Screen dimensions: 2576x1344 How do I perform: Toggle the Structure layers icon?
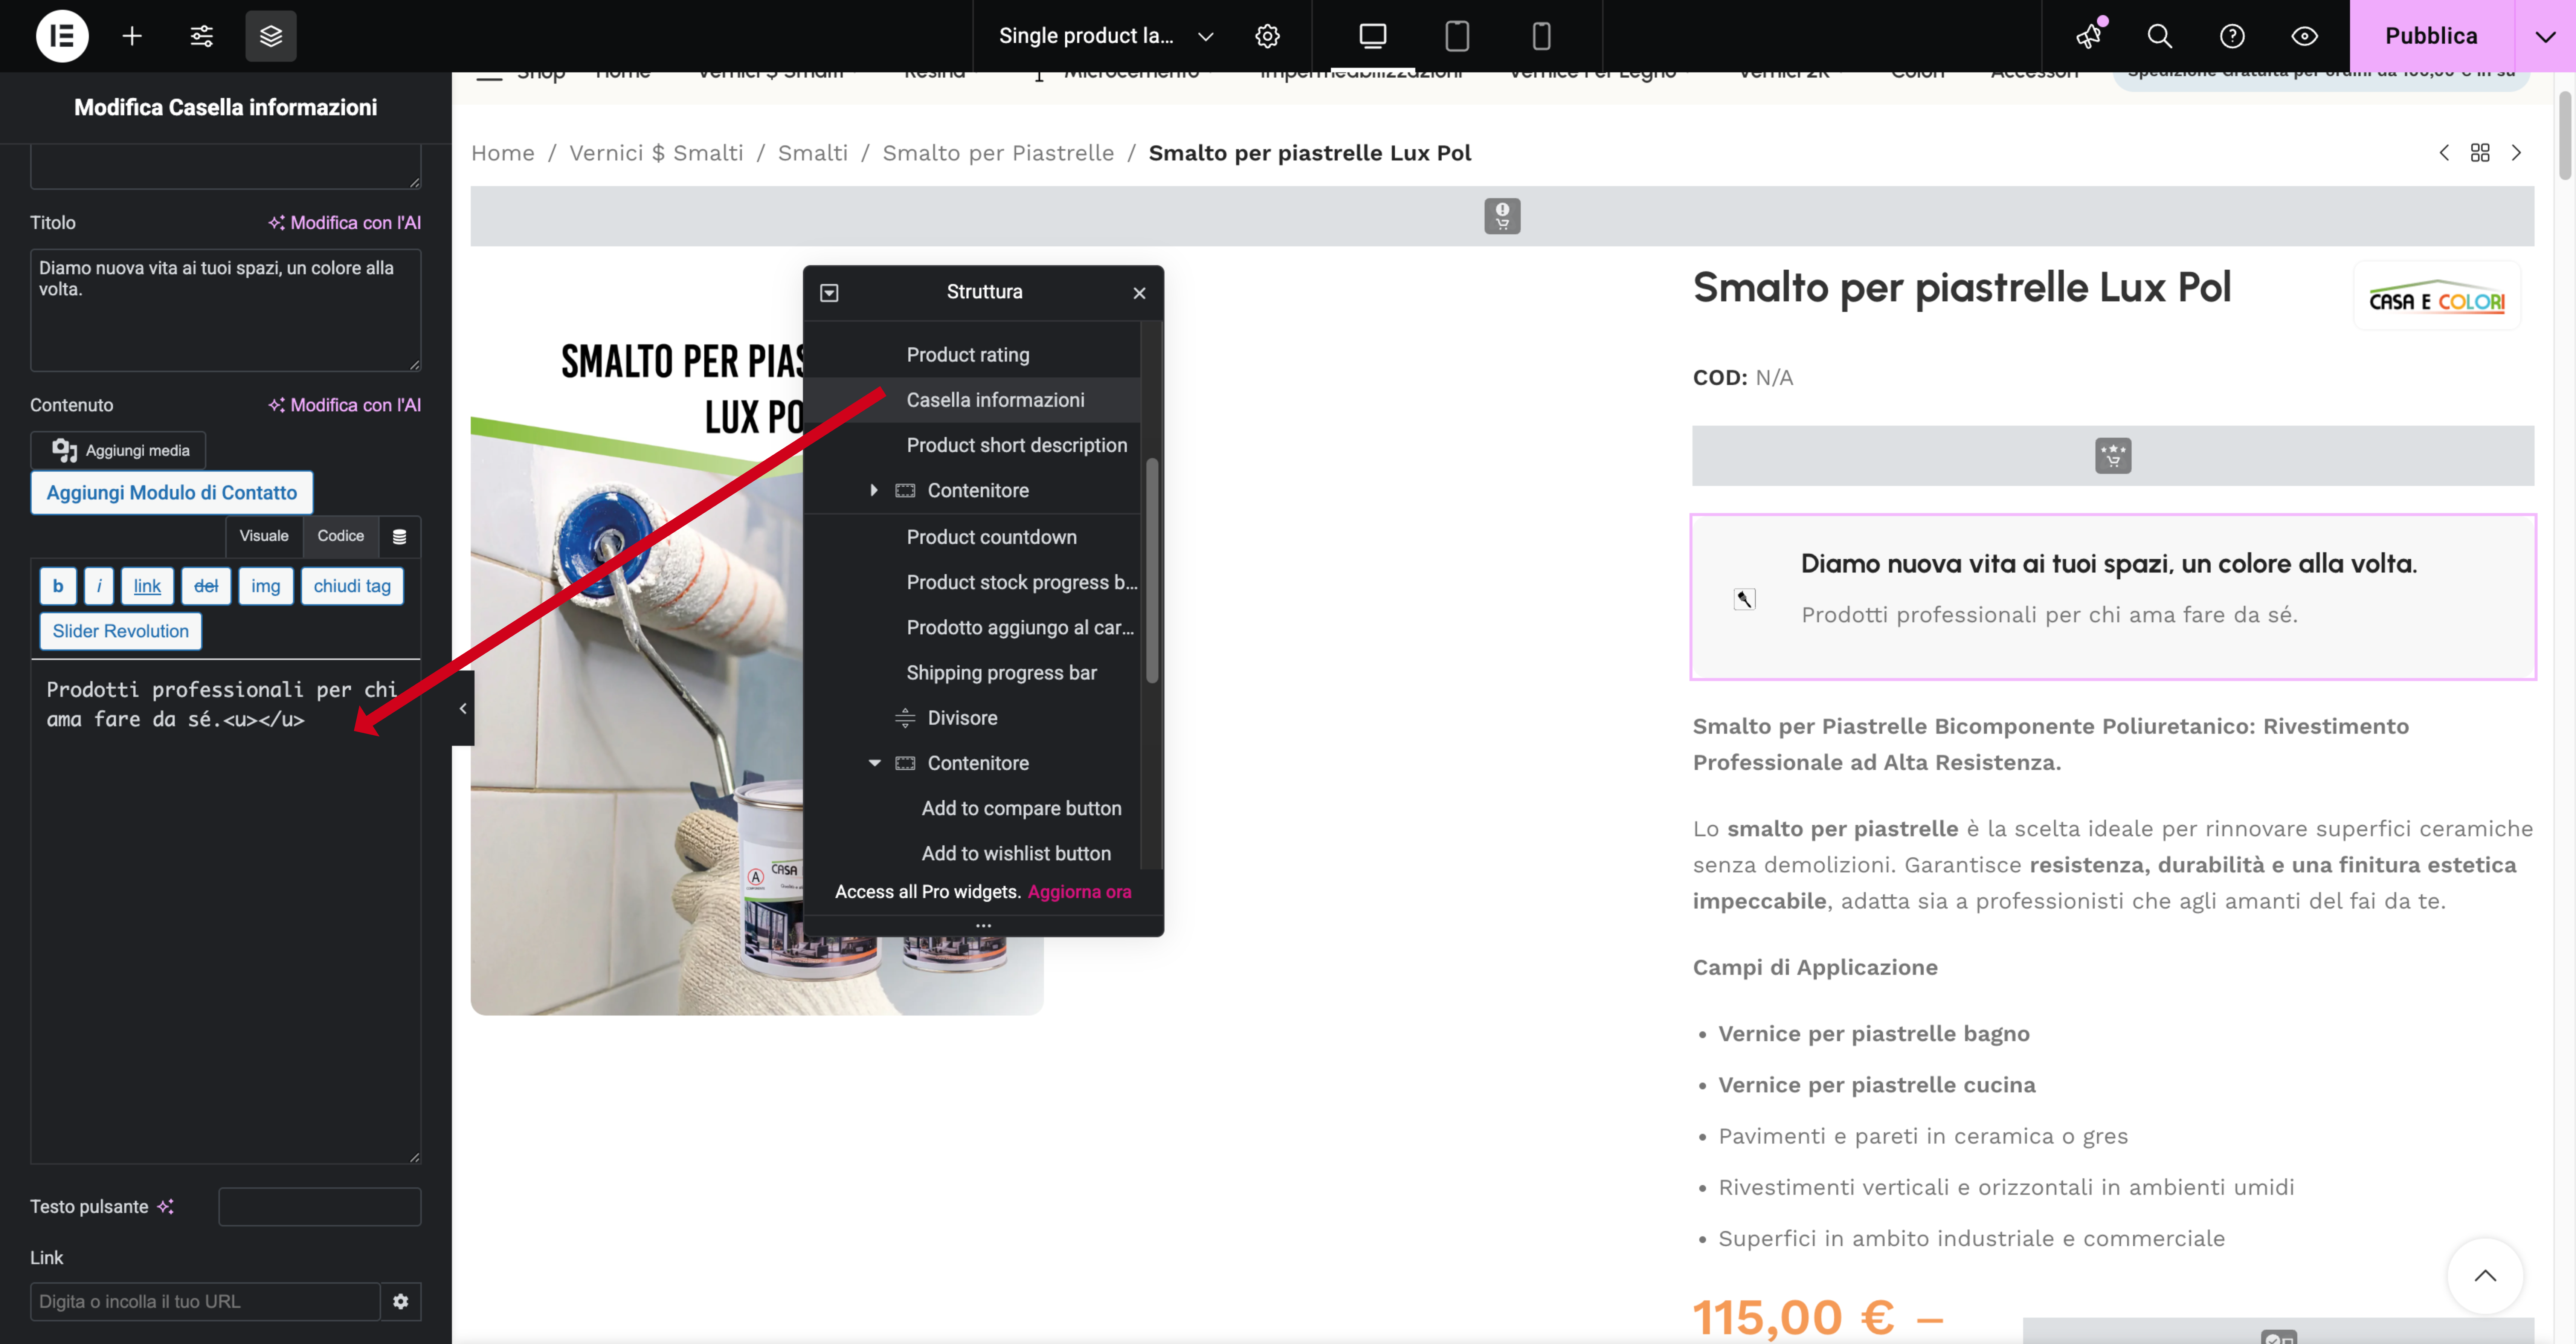(271, 36)
